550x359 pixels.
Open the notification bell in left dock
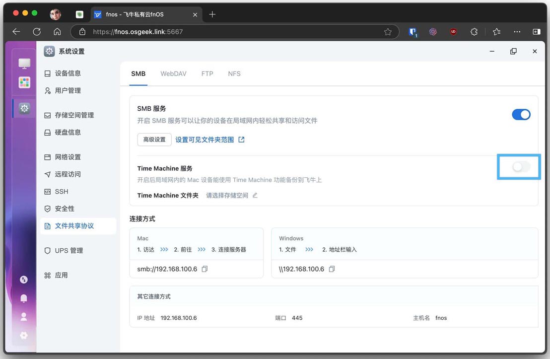point(24,298)
